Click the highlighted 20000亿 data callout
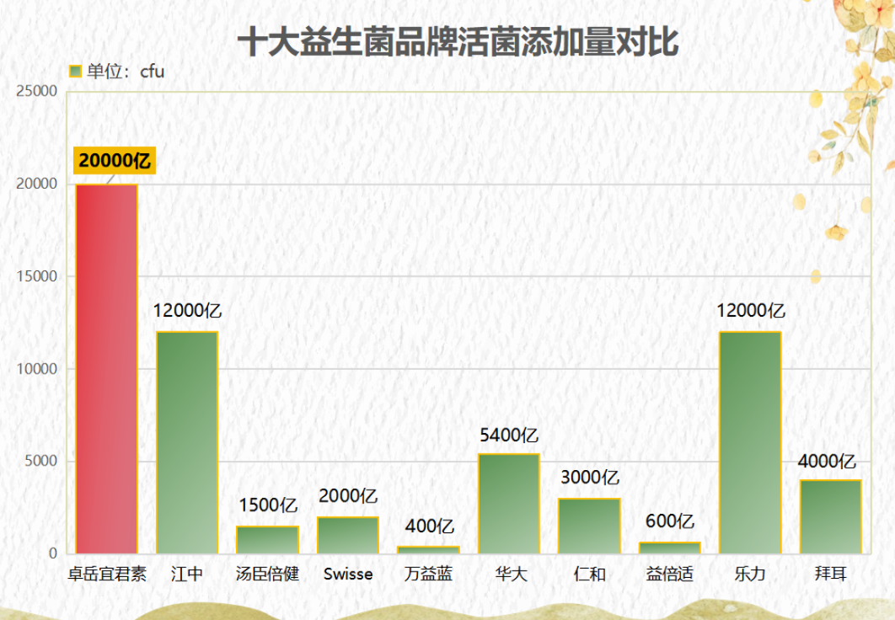Viewport: 895px width, 620px height. pyautogui.click(x=115, y=160)
